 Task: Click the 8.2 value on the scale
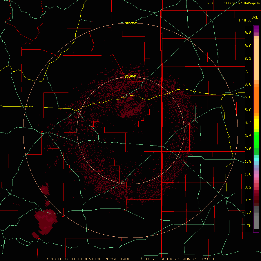click(248, 58)
